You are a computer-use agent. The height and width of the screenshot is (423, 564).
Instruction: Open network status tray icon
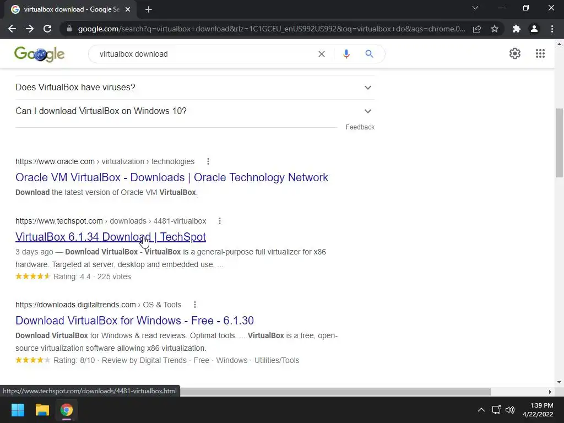496,410
